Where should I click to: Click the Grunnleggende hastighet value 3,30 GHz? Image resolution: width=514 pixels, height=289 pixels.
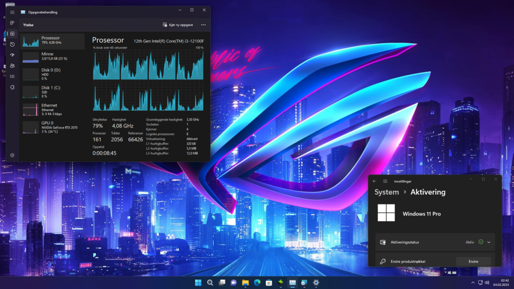point(193,119)
